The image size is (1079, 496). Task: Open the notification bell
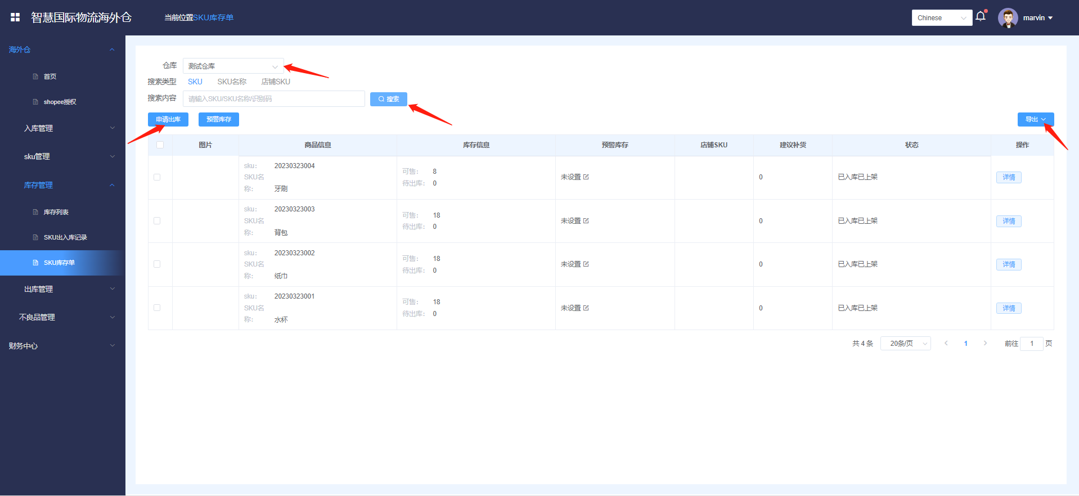click(981, 16)
